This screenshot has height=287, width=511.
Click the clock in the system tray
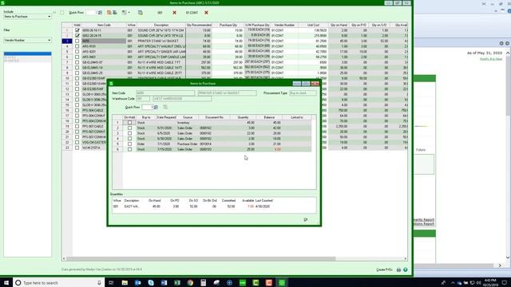click(x=490, y=283)
